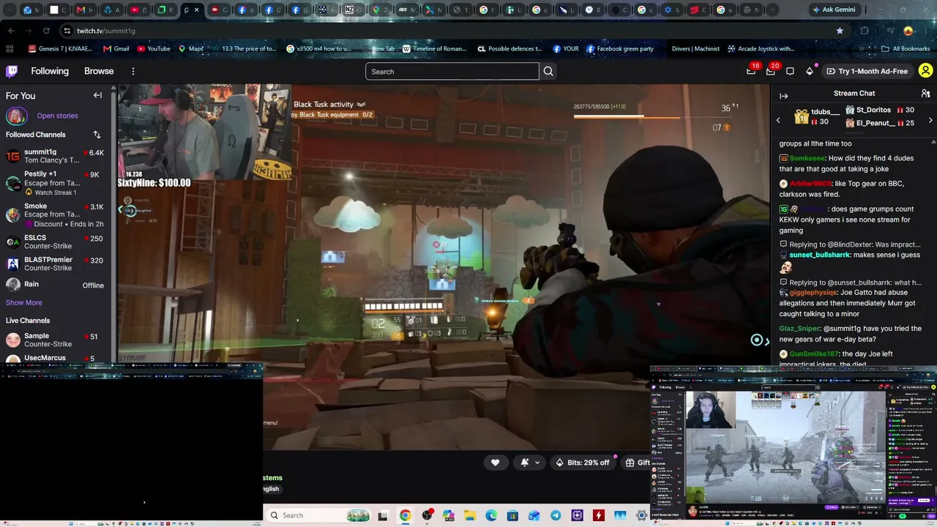Open the Get Bits icon in header

810,71
